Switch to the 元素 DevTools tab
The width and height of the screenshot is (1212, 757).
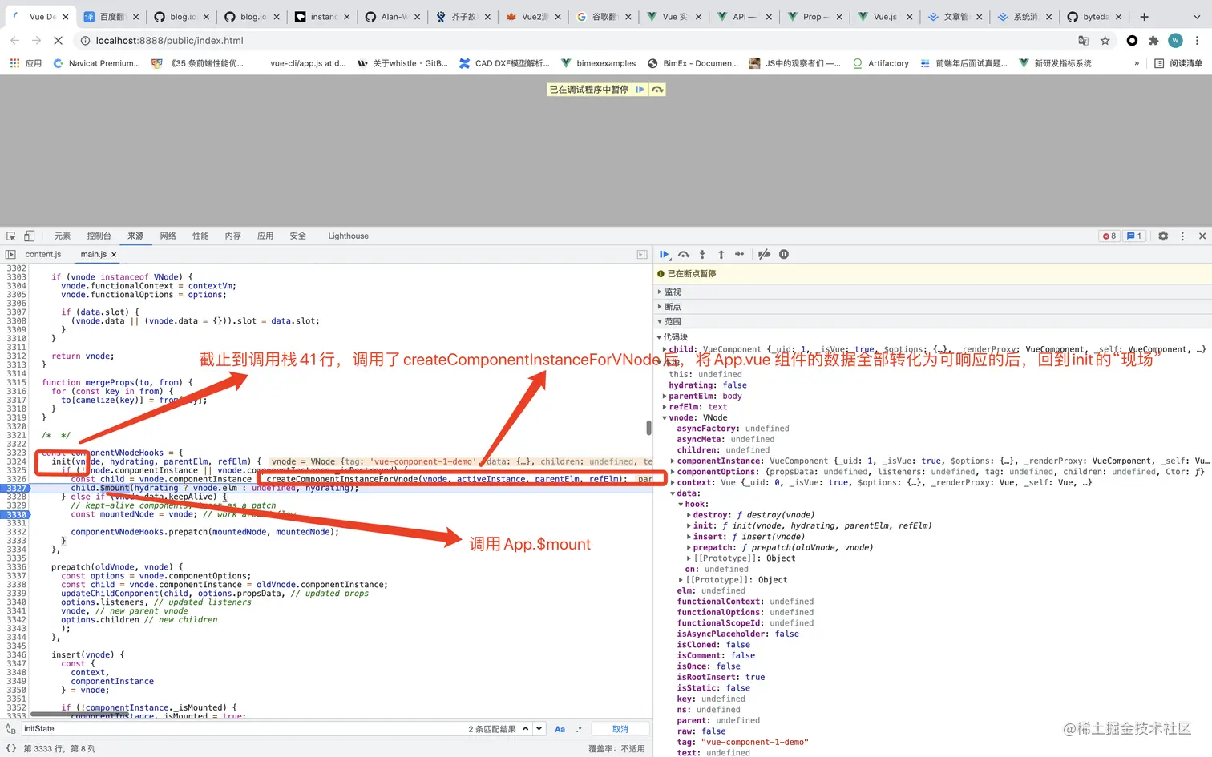[x=63, y=236]
